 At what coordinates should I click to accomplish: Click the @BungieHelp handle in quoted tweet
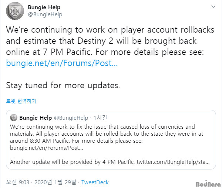71,118
